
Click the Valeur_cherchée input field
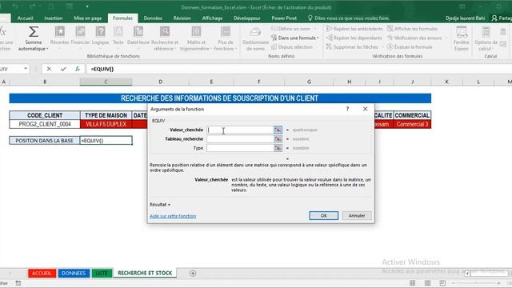240,130
